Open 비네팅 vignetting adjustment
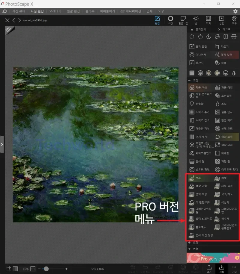 pos(222,153)
